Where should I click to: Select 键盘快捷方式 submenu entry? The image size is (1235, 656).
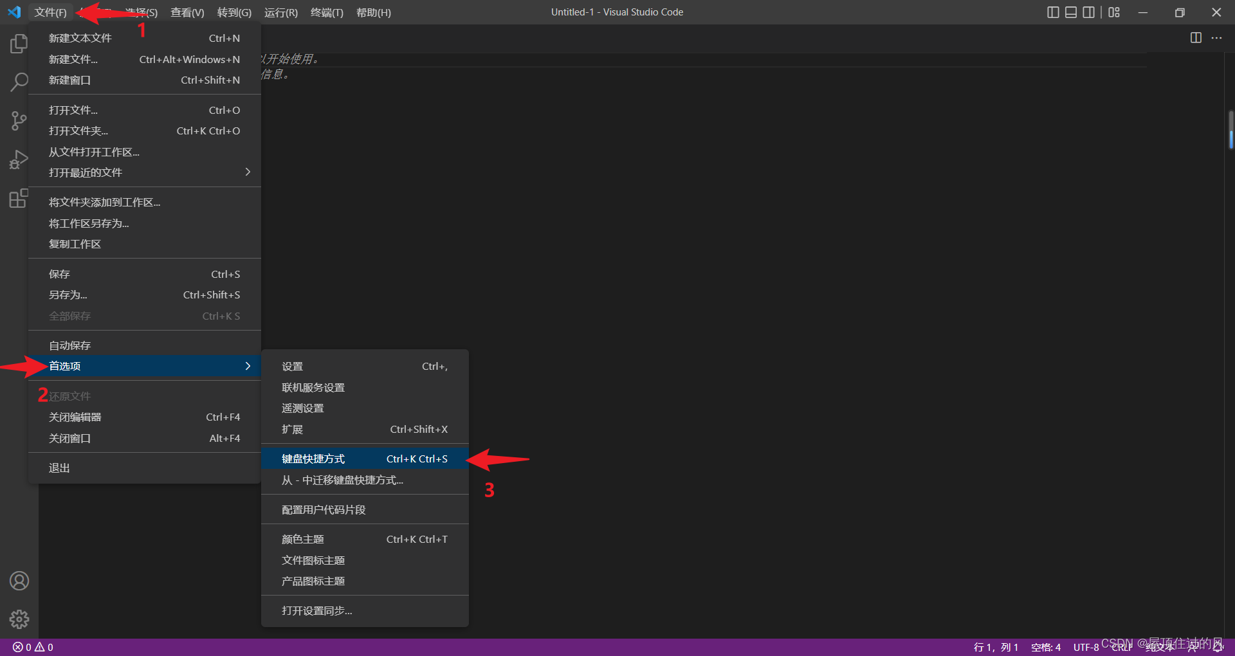coord(365,459)
